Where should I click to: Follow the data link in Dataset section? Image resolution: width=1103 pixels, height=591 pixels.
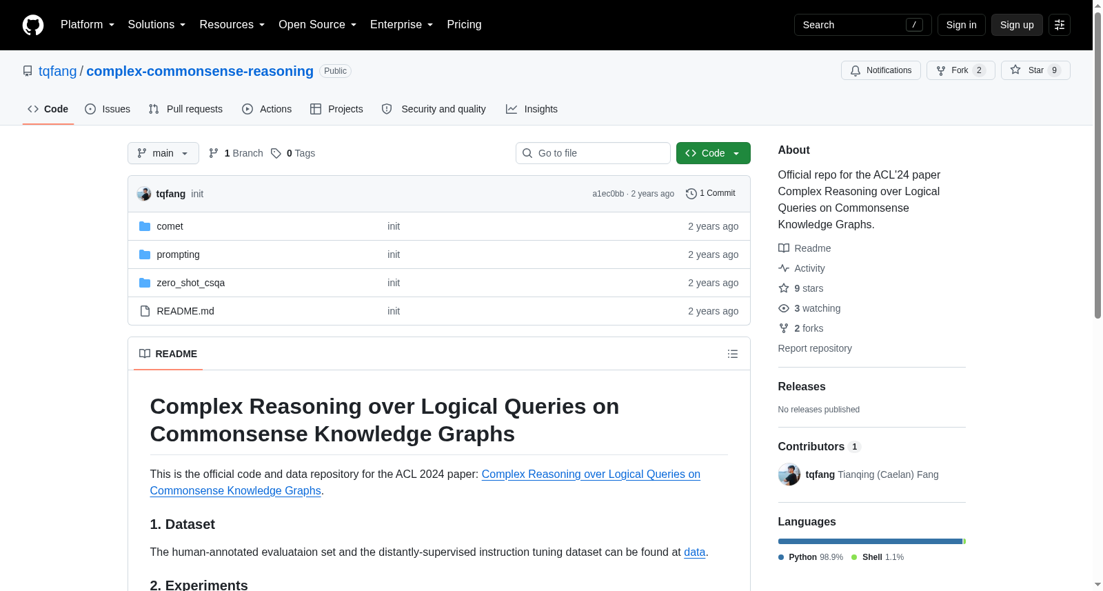tap(694, 552)
